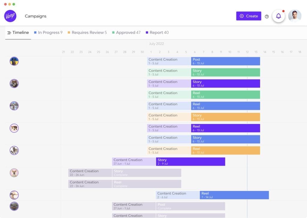This screenshot has height=218, width=307.
Task: Select the purple Story 2 - 9 Jul bar
Action: pyautogui.click(x=190, y=162)
